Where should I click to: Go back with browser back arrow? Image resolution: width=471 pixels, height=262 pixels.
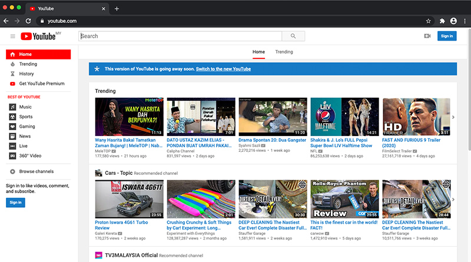[x=6, y=21]
